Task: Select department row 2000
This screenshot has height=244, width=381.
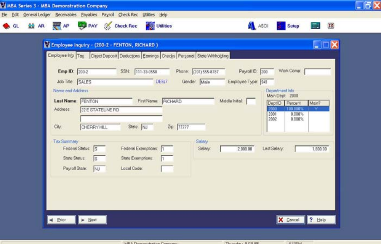Action: click(x=298, y=109)
